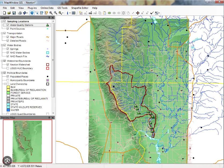Click the four-arrow move shapes icon
This screenshot has width=224, height=168.
point(138,13)
